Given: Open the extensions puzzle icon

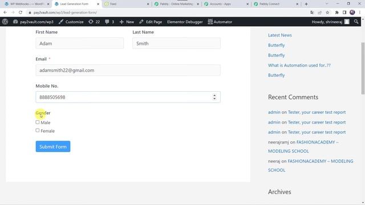Looking at the screenshot, I should coord(336,13).
